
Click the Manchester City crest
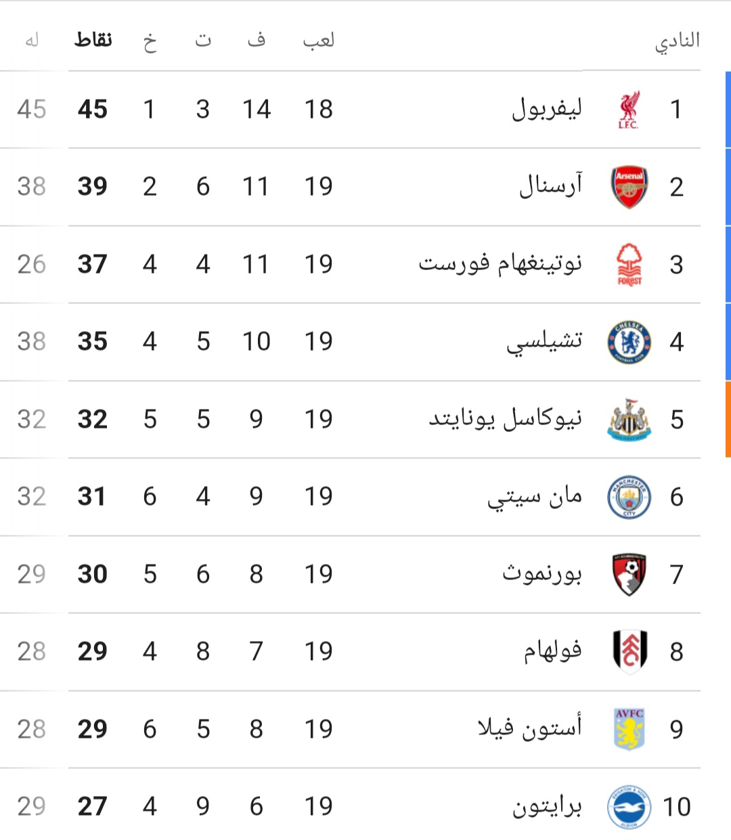(629, 497)
